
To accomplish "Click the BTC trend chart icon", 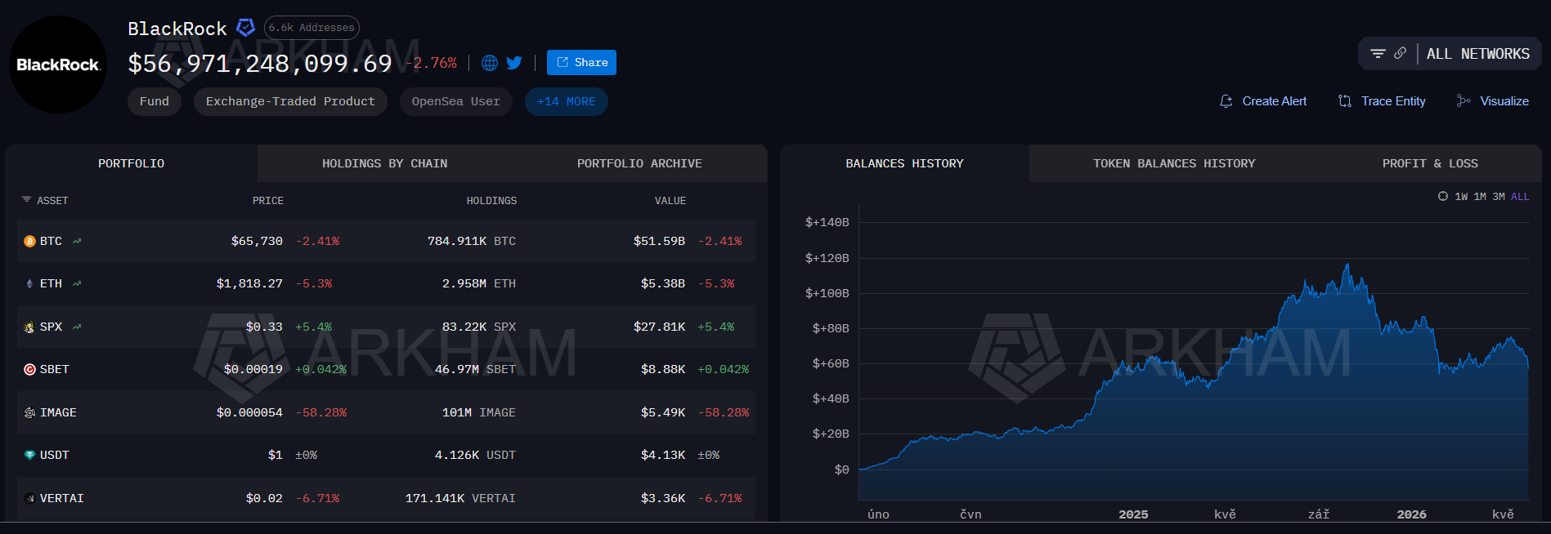I will coord(77,241).
